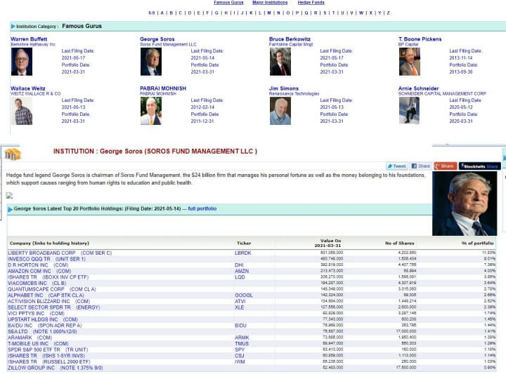Open BAIDU INC holding history
Viewport: 506px width, 374px height.
(x=45, y=326)
